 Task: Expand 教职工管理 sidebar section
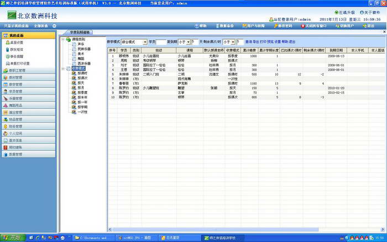click(29, 71)
